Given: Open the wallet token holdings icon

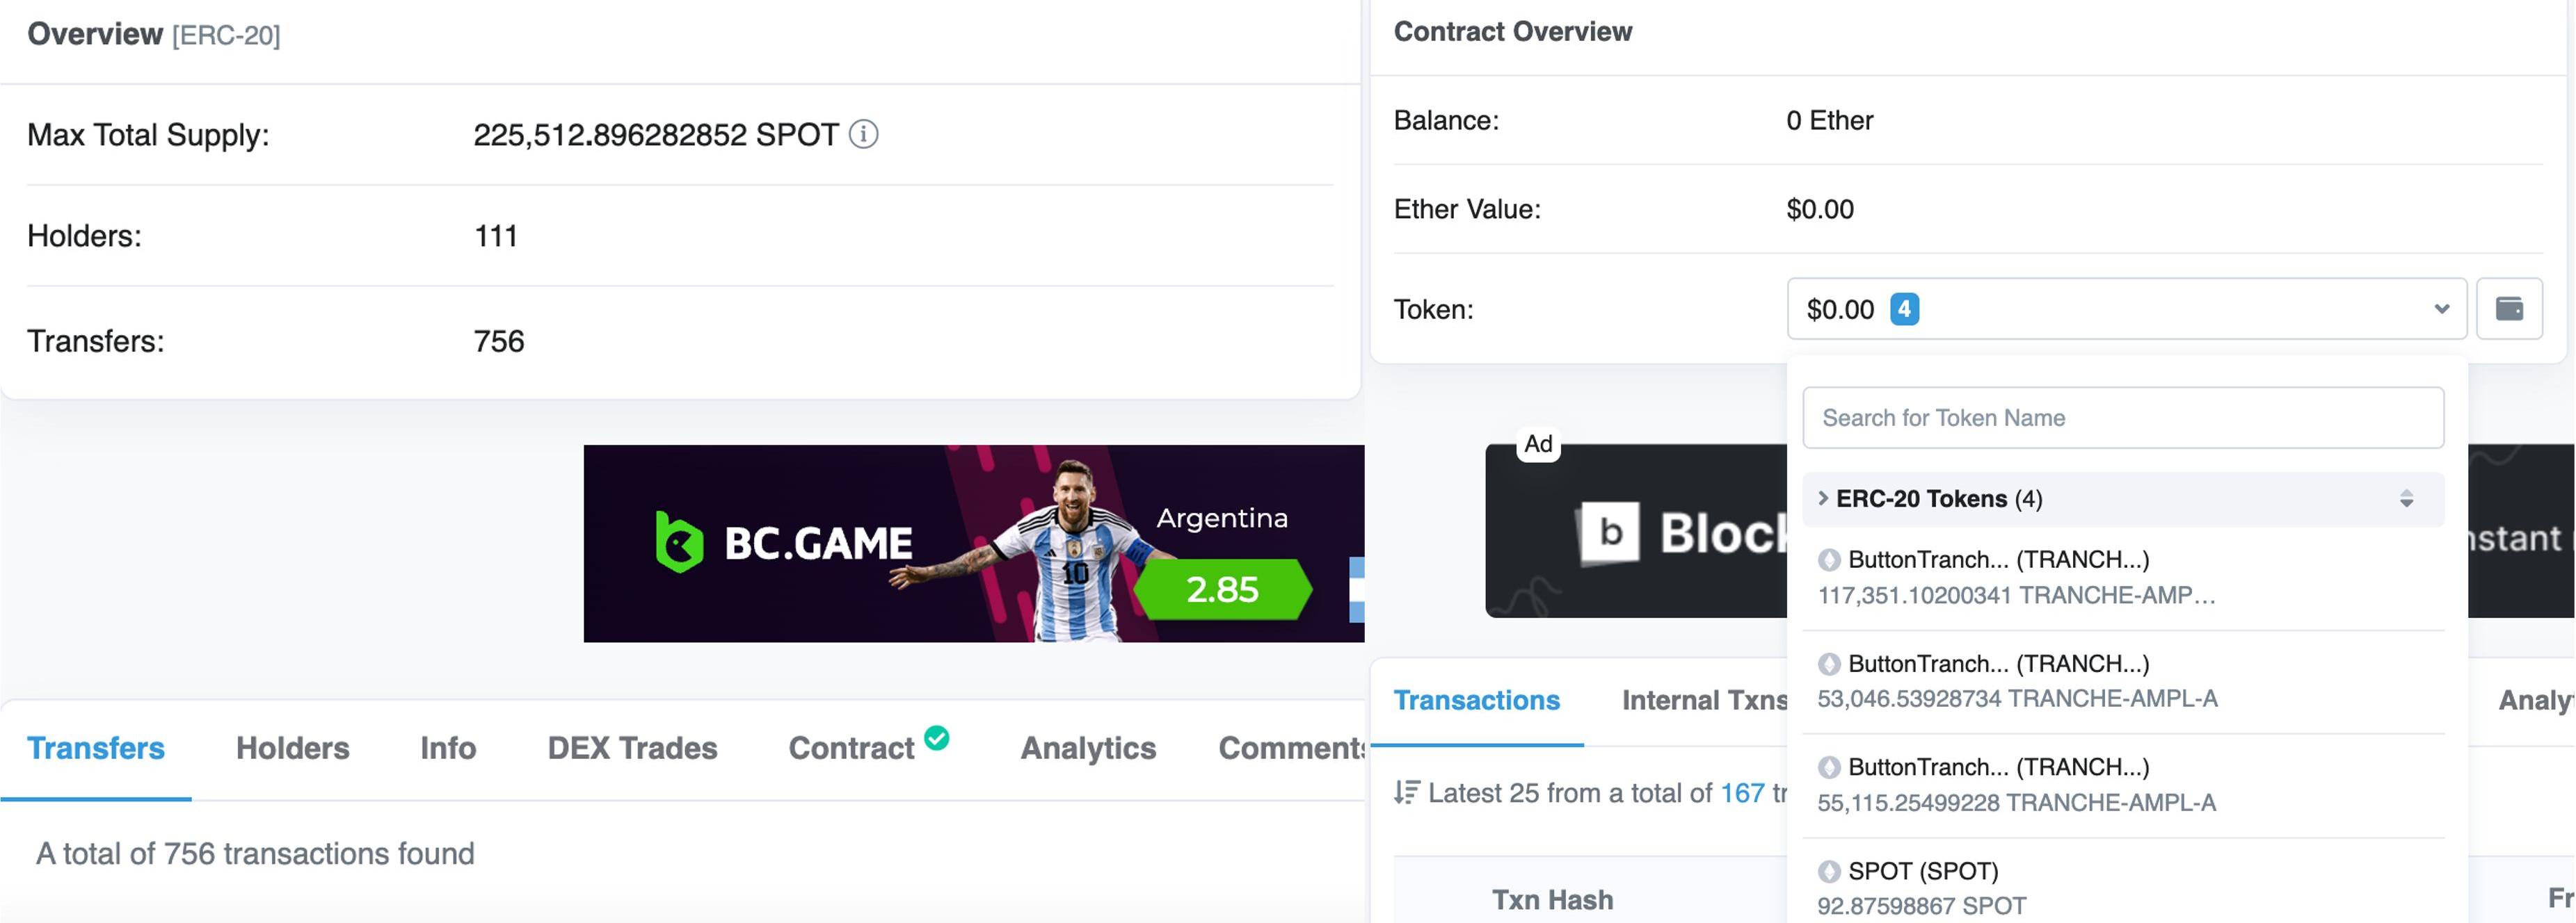Looking at the screenshot, I should click(2509, 309).
